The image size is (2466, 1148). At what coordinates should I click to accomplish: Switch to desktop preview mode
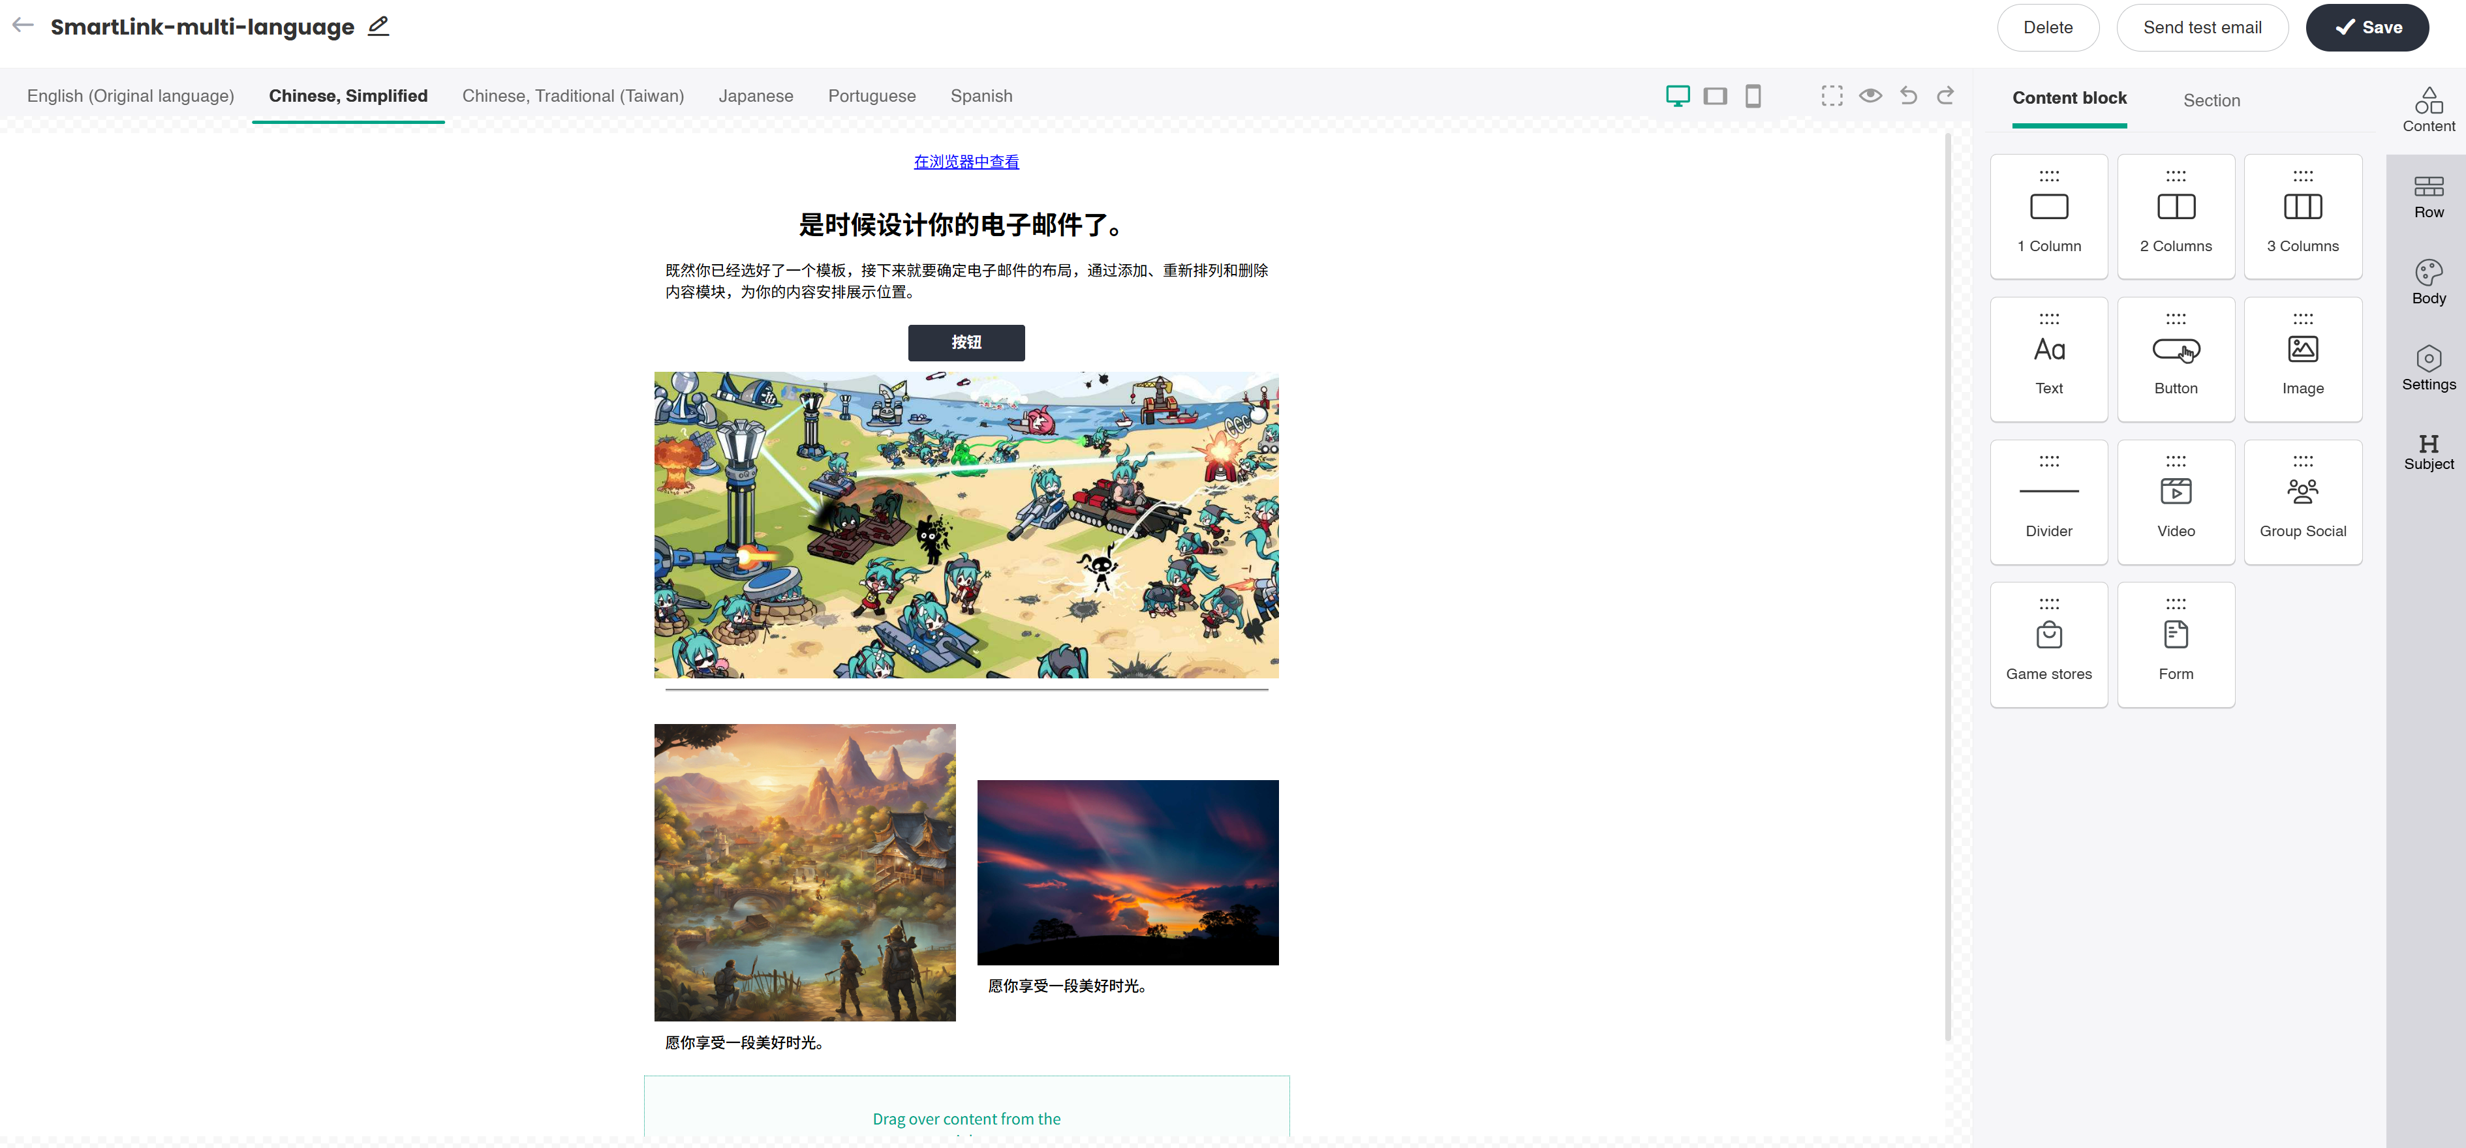coord(1677,96)
